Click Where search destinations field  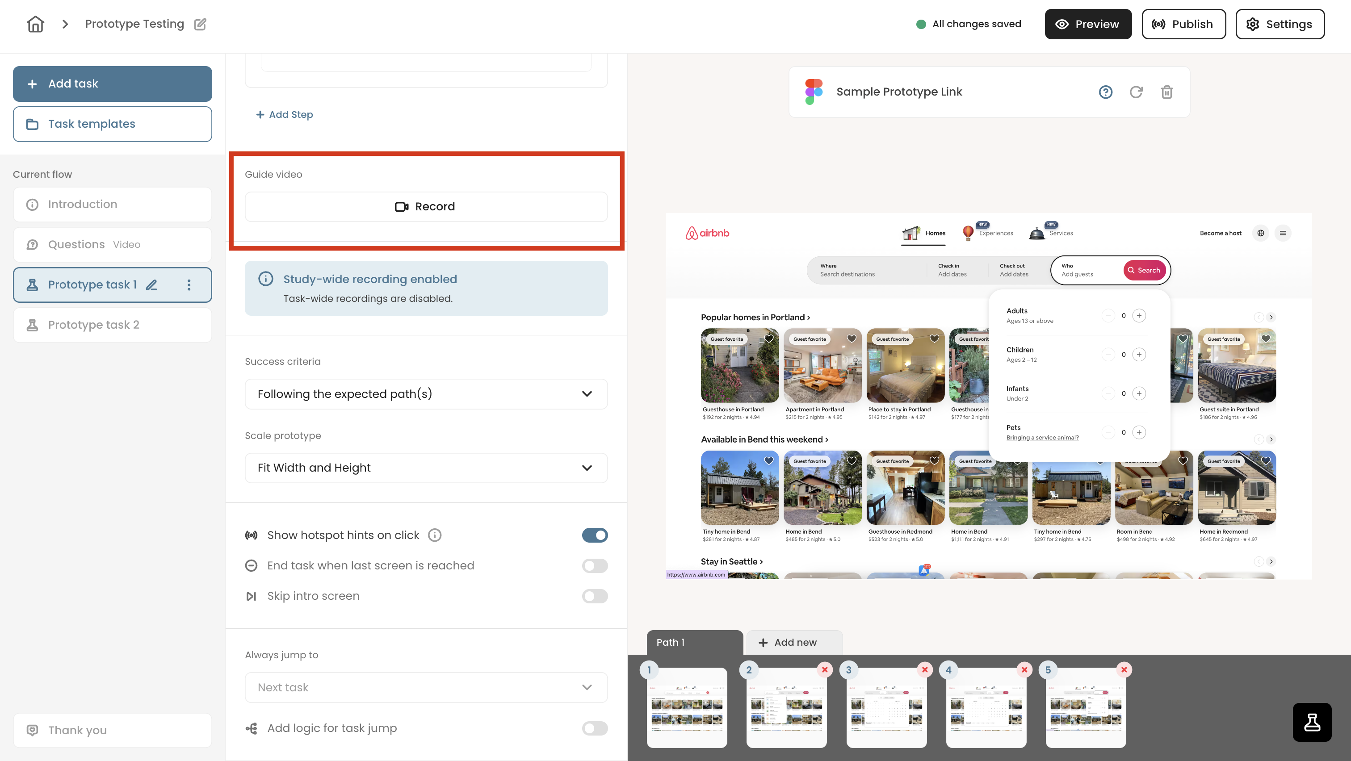click(867, 270)
